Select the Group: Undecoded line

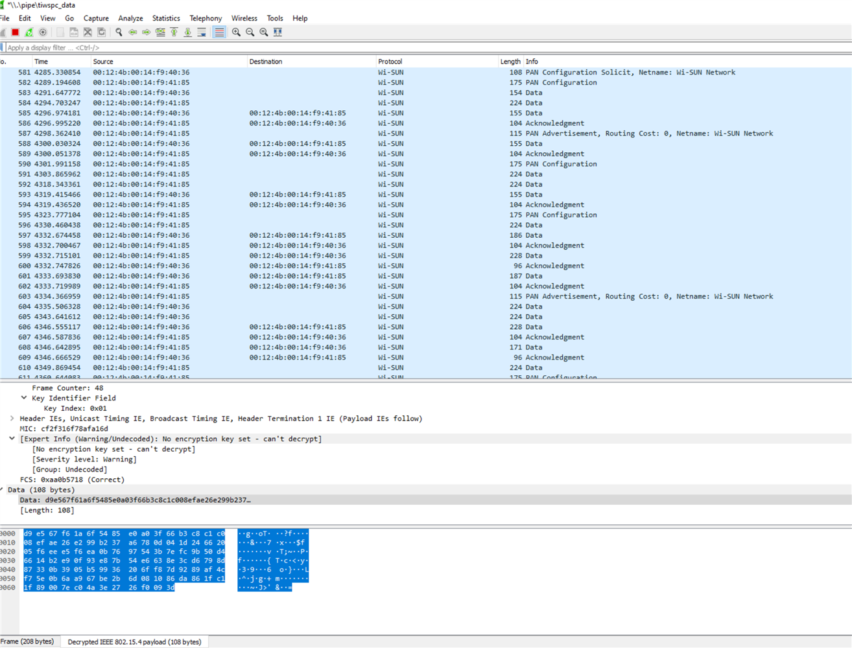pyautogui.click(x=69, y=469)
